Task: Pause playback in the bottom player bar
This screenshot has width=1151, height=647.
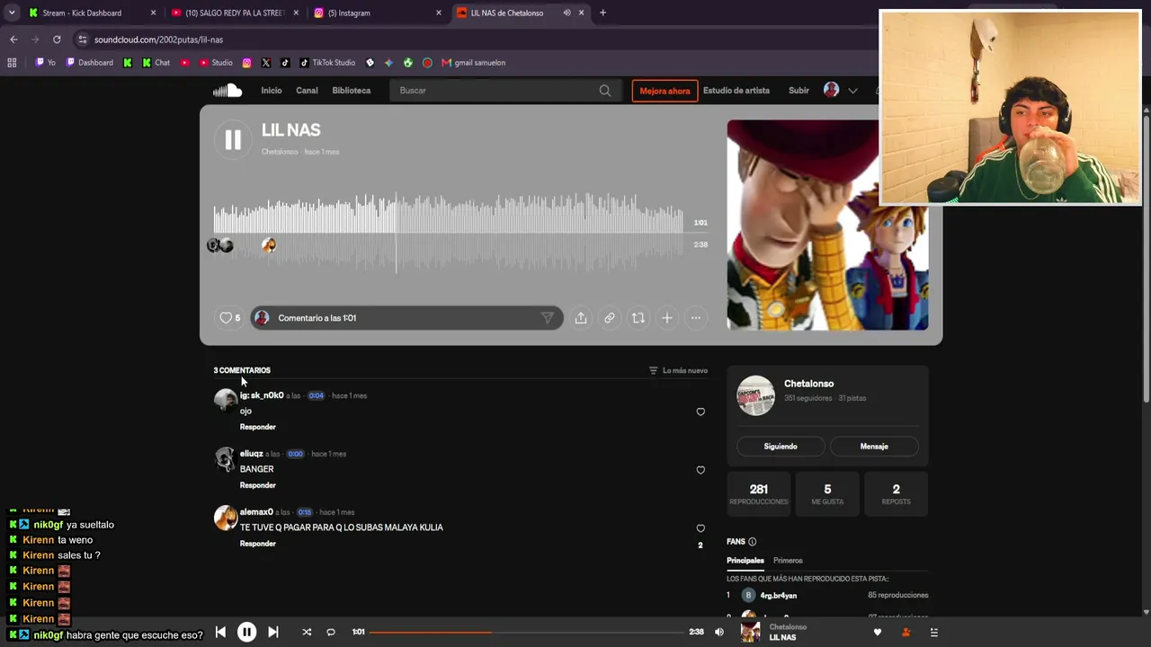Action: (246, 632)
